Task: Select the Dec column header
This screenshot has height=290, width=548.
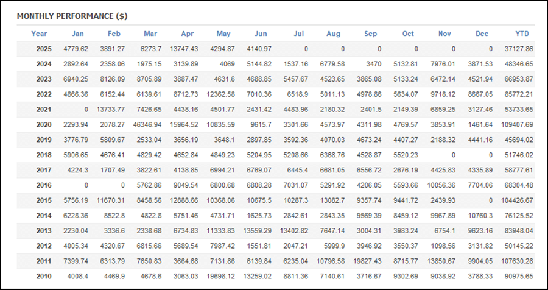Action: [482, 34]
